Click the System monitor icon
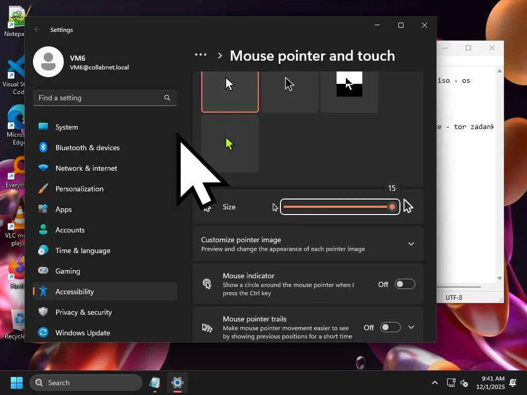This screenshot has height=395, width=527. click(43, 127)
